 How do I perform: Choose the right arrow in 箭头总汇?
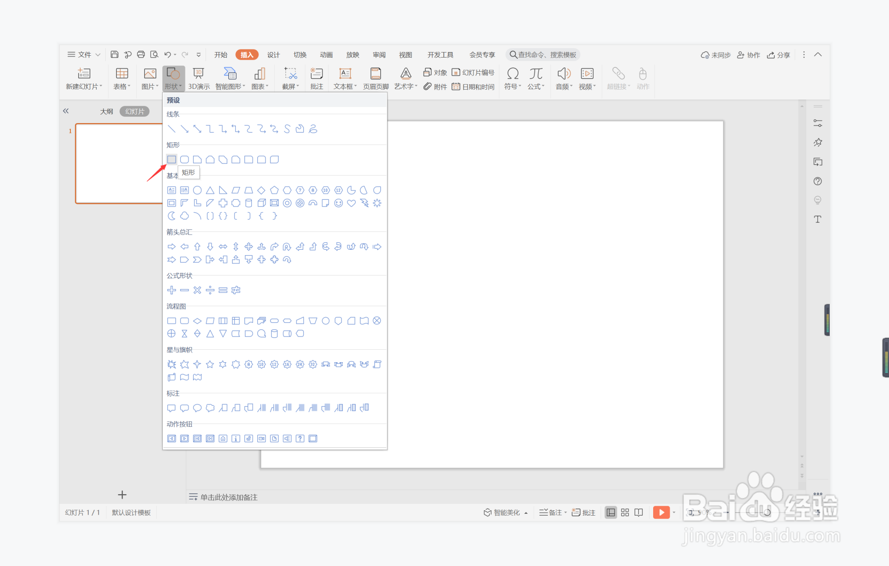[x=172, y=247]
